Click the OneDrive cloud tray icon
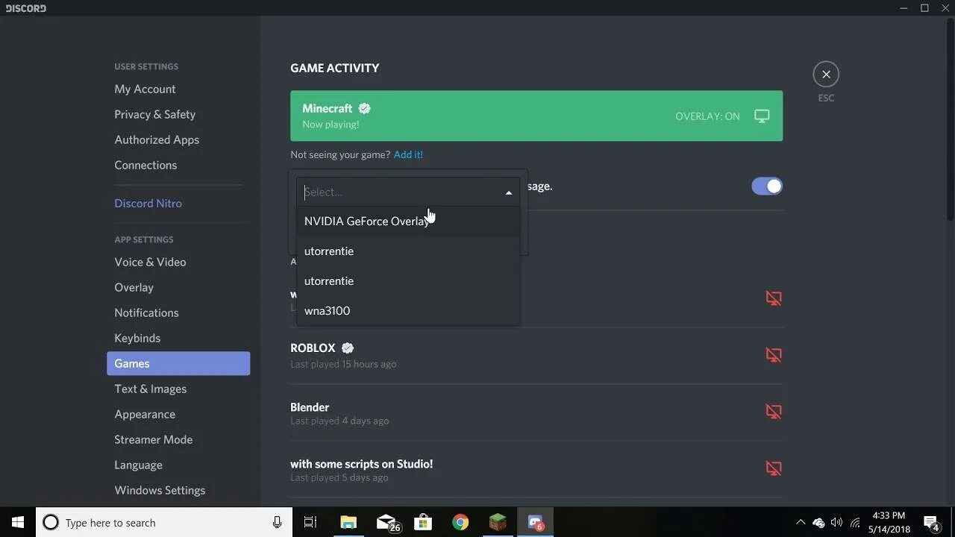 tap(818, 522)
